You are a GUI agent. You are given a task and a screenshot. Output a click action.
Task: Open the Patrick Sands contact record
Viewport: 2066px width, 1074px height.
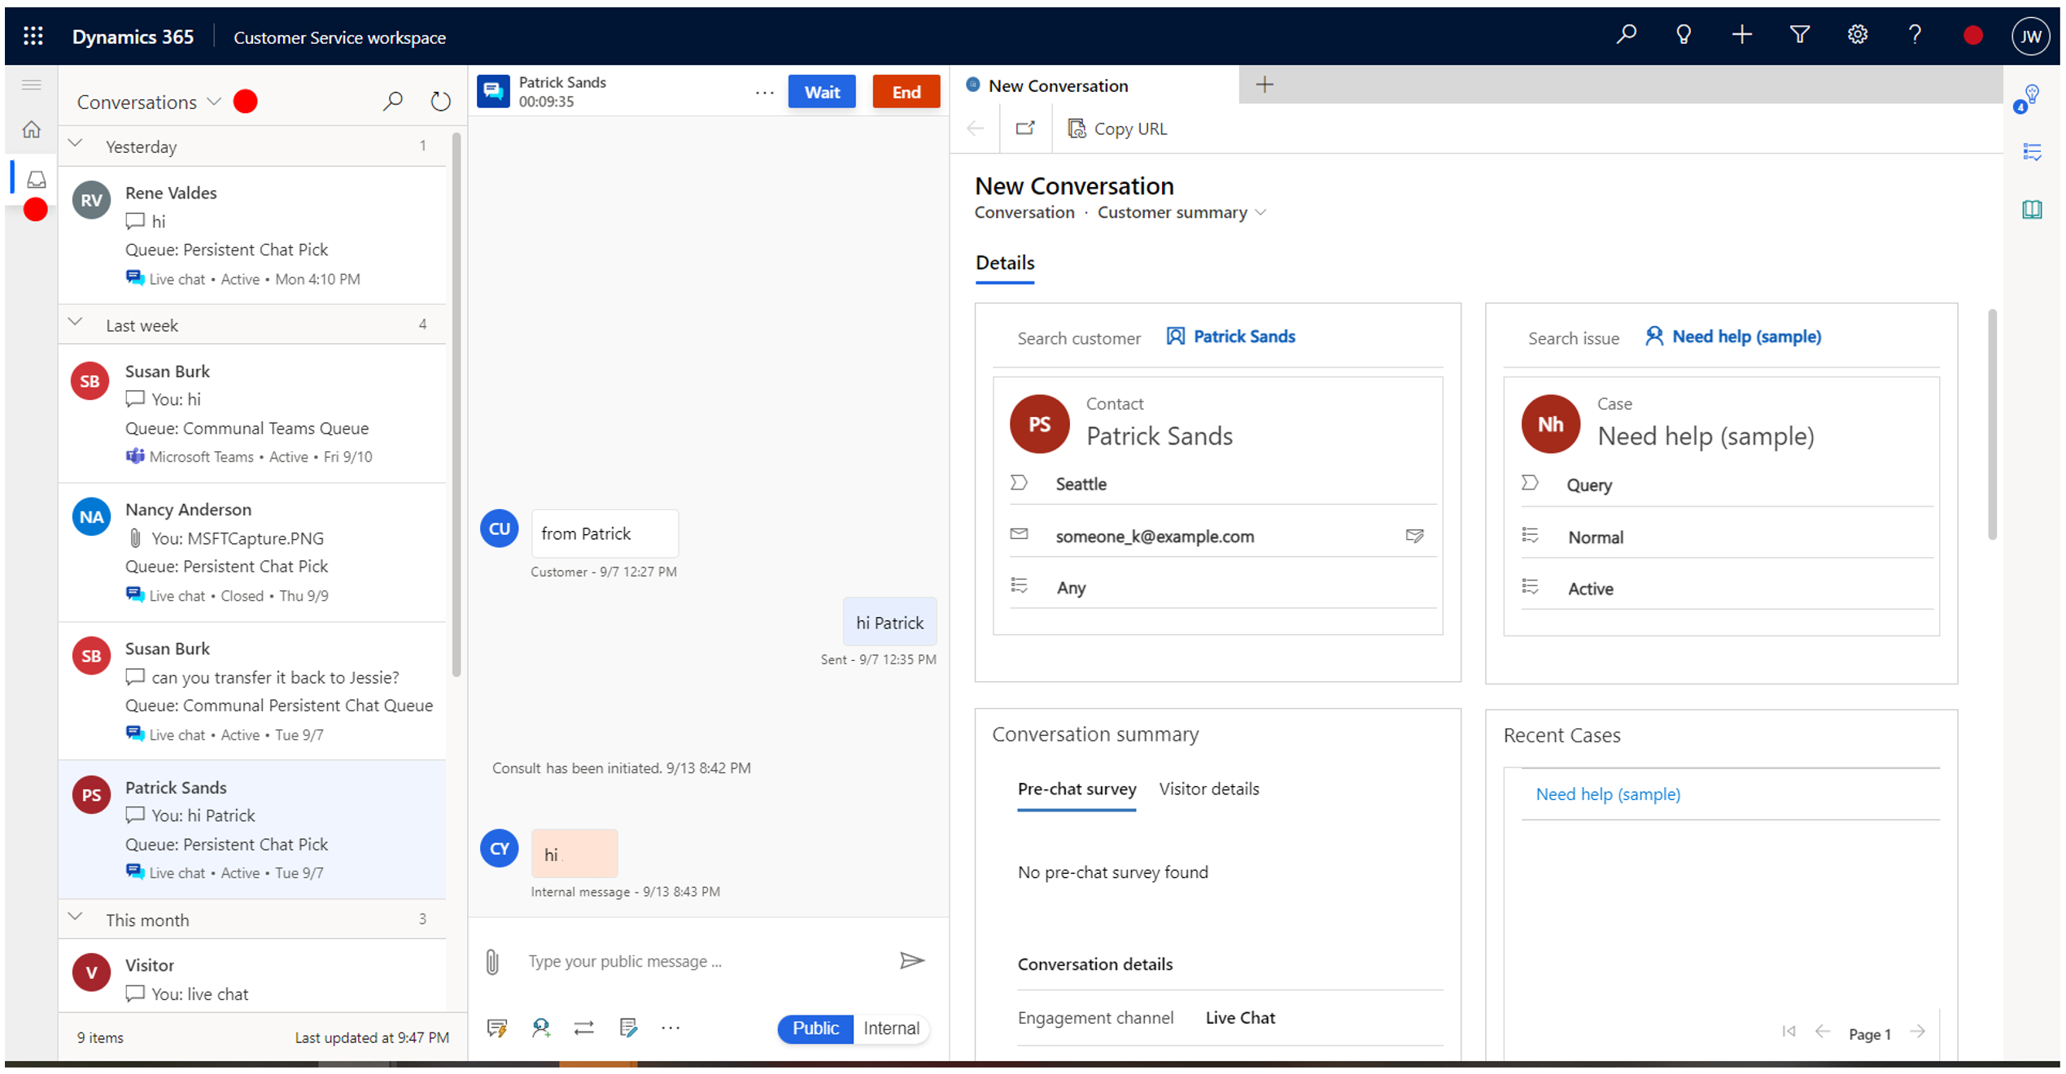tap(1159, 434)
